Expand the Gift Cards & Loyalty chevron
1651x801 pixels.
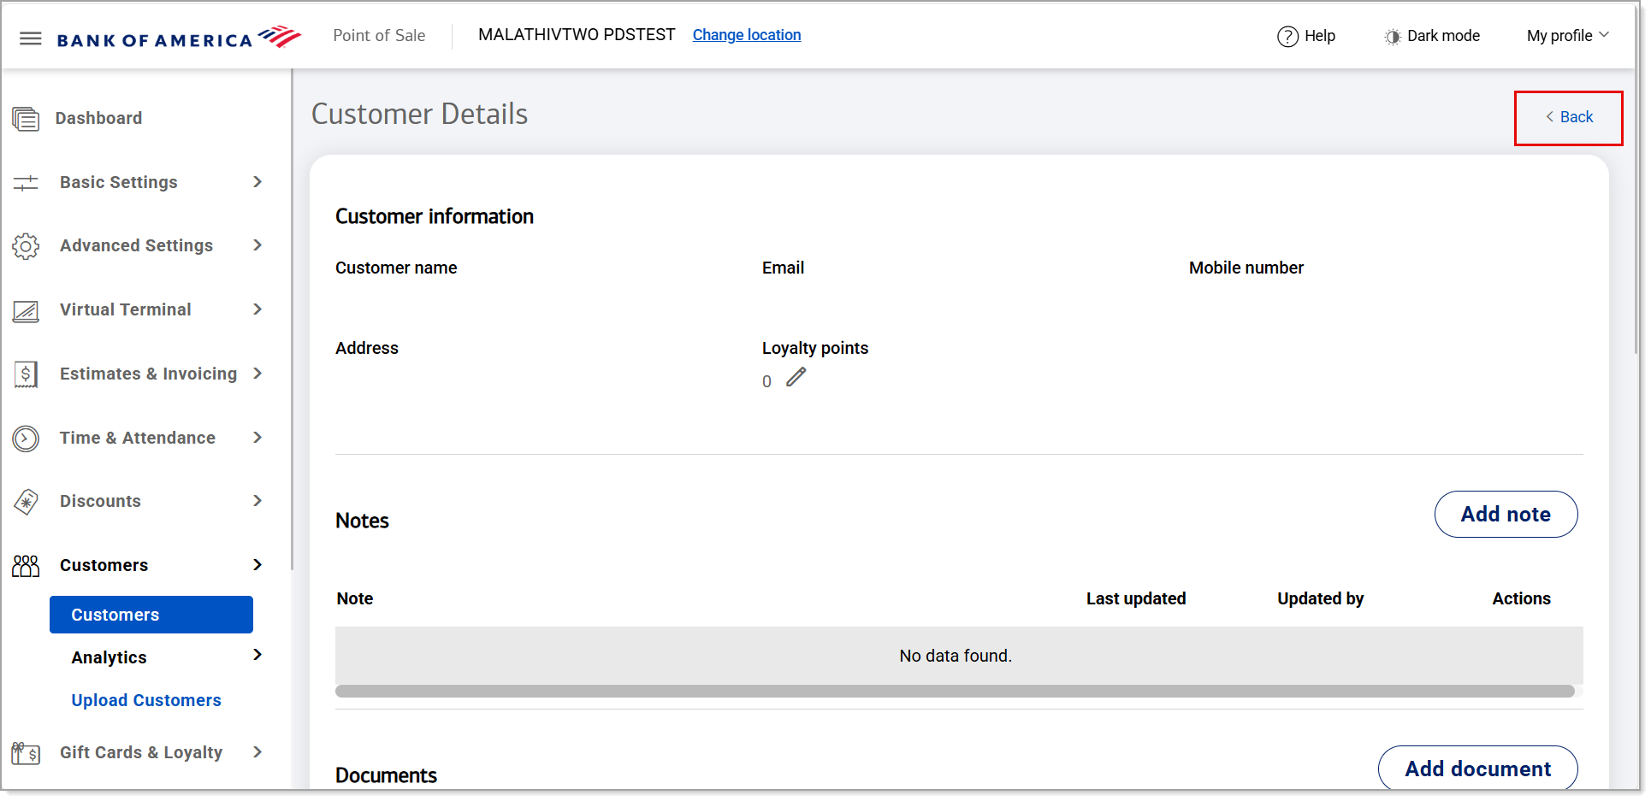point(257,752)
